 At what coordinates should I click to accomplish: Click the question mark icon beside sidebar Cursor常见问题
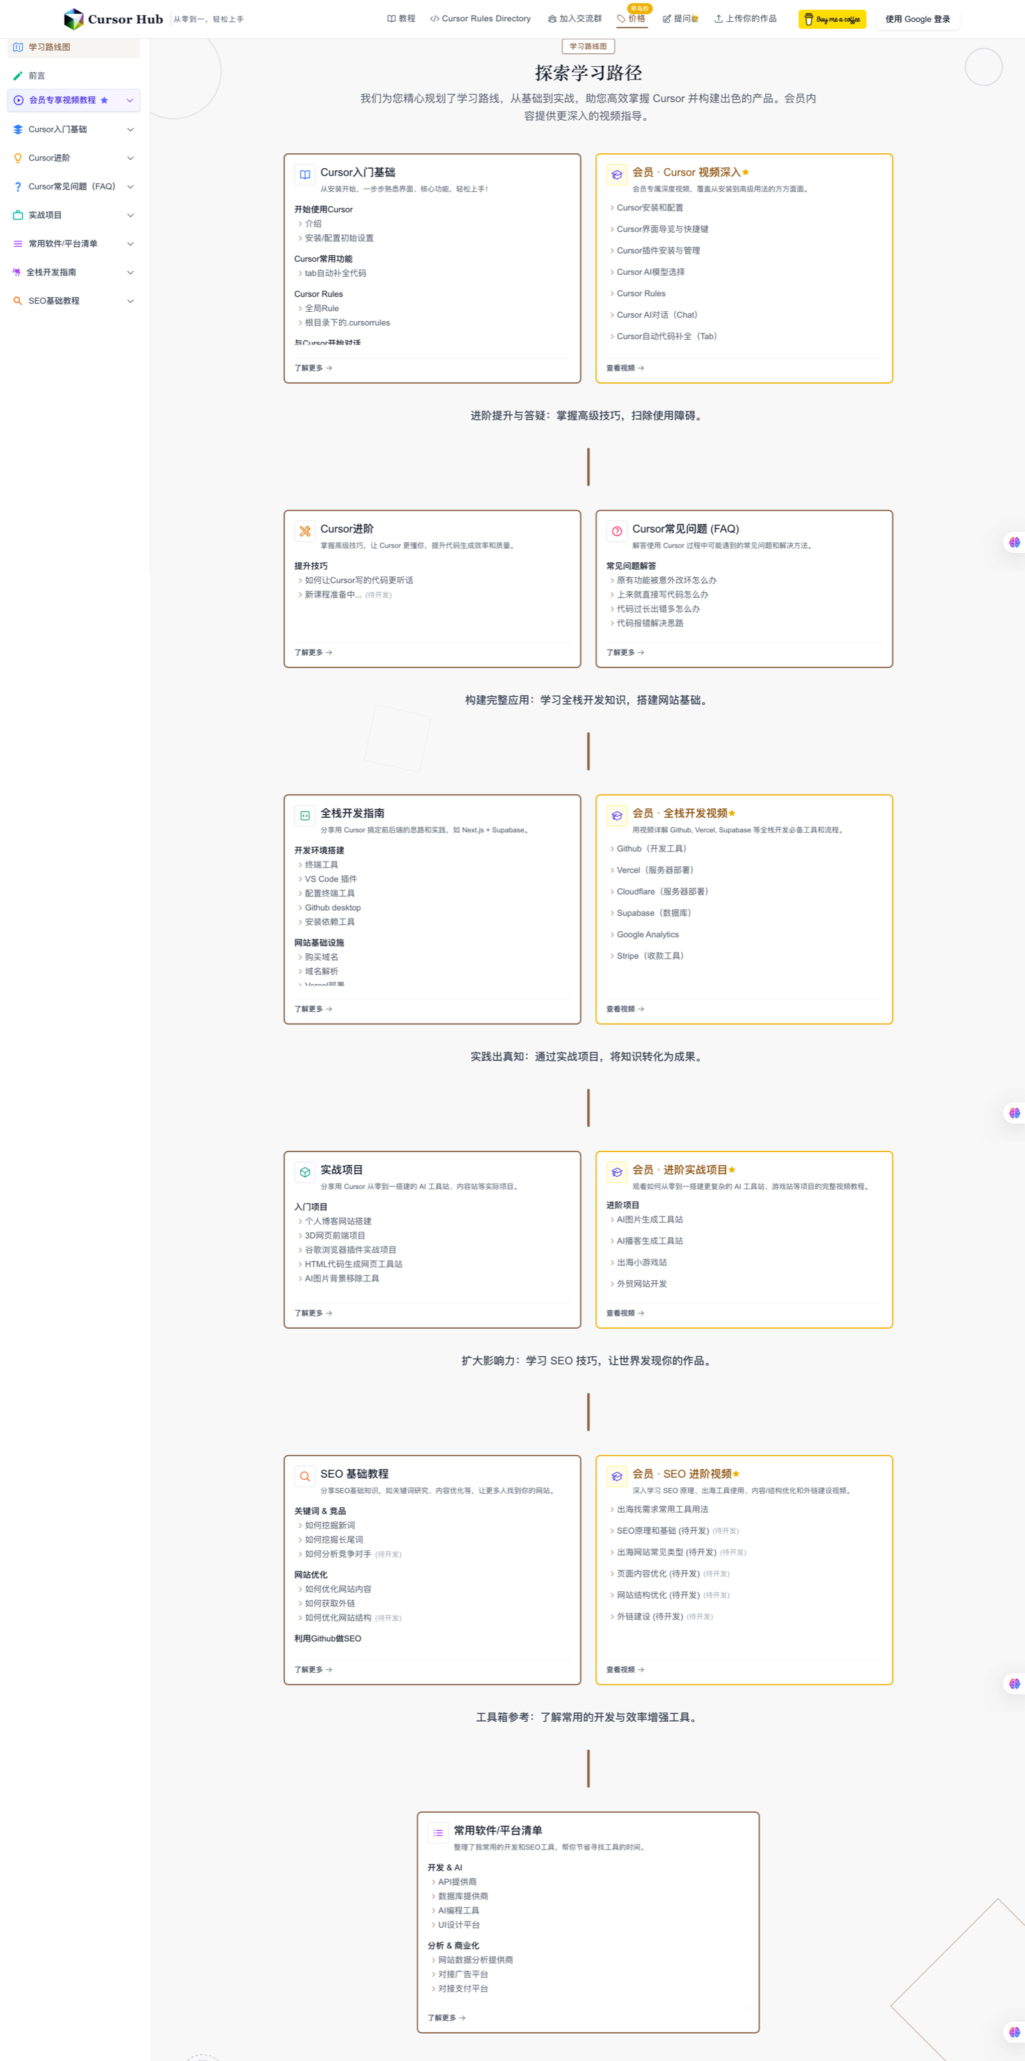18,187
